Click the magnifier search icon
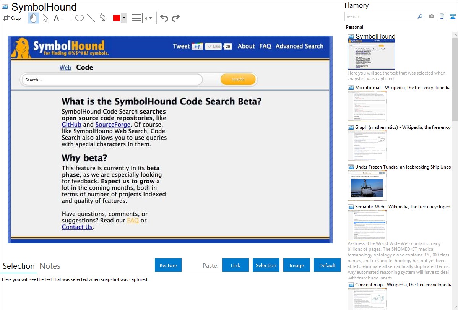458x310 pixels. click(x=420, y=16)
